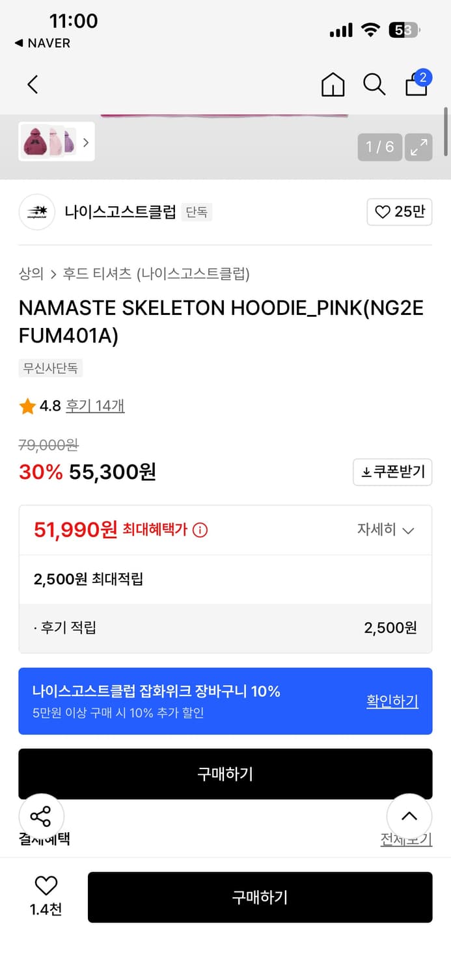Like the brand with the 25만 heart
451x976 pixels.
click(399, 211)
